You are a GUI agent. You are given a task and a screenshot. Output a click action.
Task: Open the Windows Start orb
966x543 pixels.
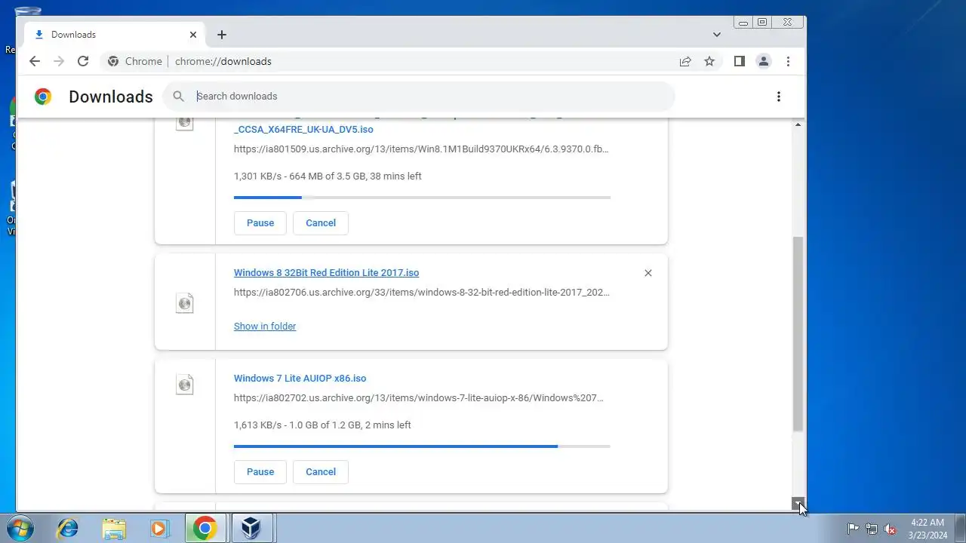[x=19, y=528]
